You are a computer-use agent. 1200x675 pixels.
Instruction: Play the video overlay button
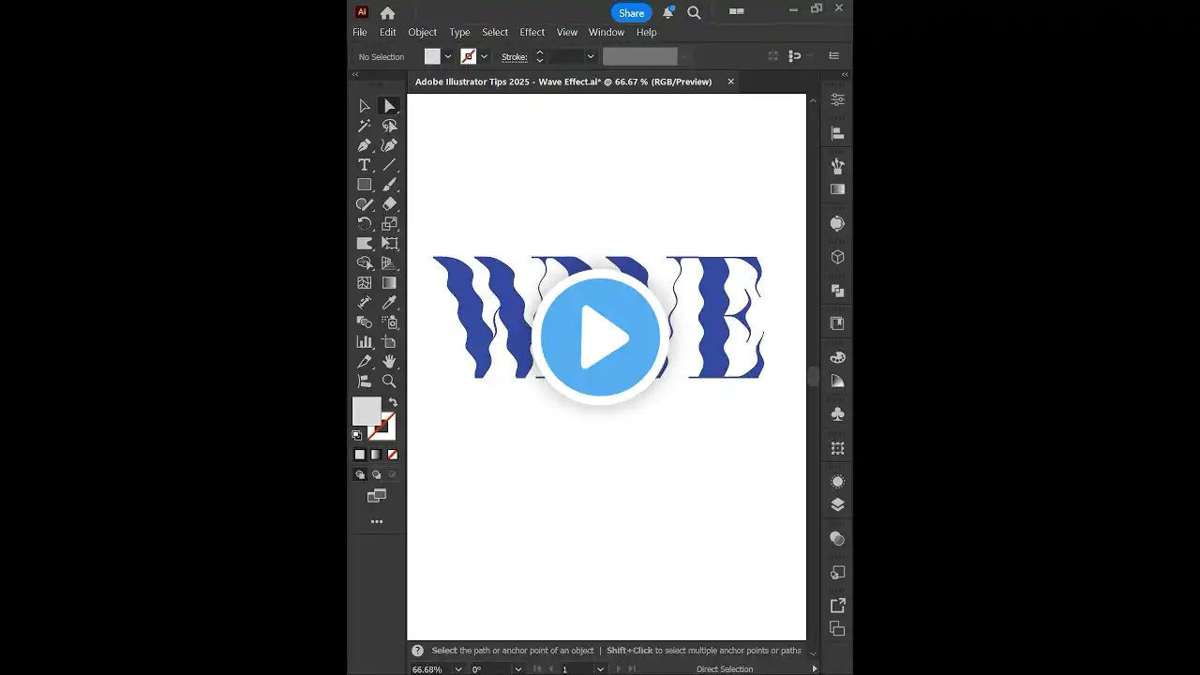600,337
